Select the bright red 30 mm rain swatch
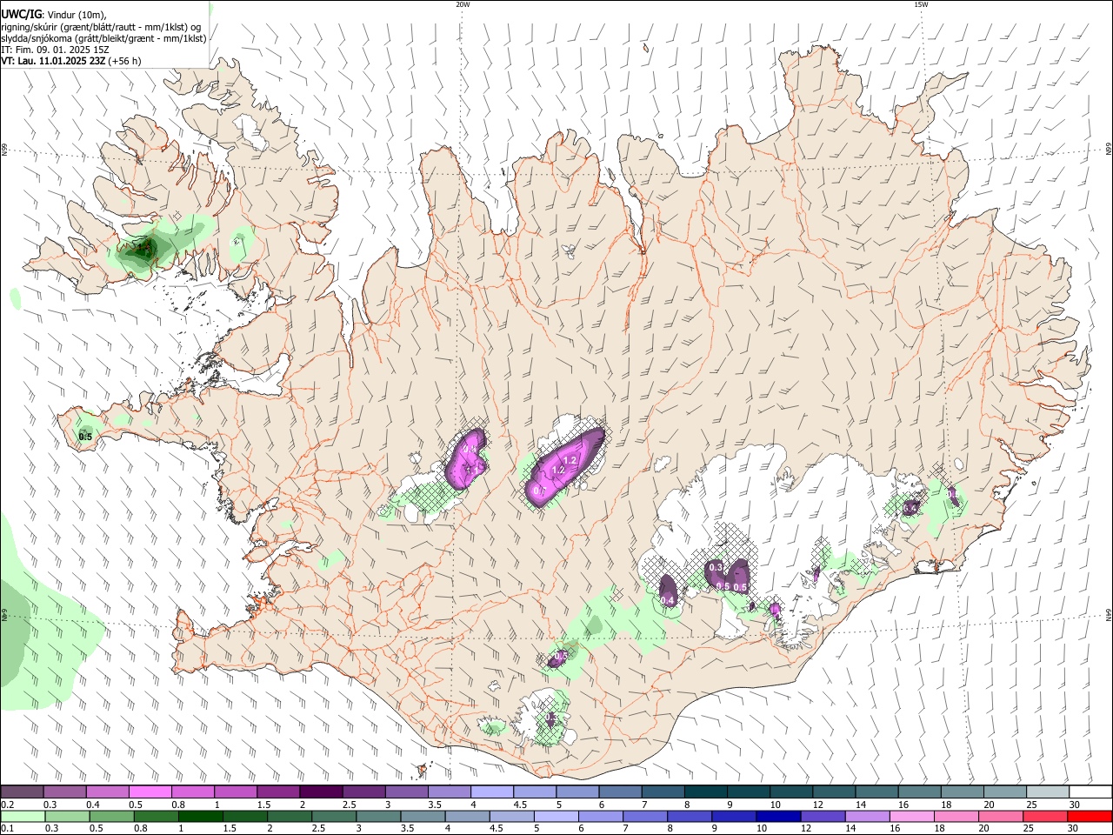1113x835 pixels. click(1090, 817)
